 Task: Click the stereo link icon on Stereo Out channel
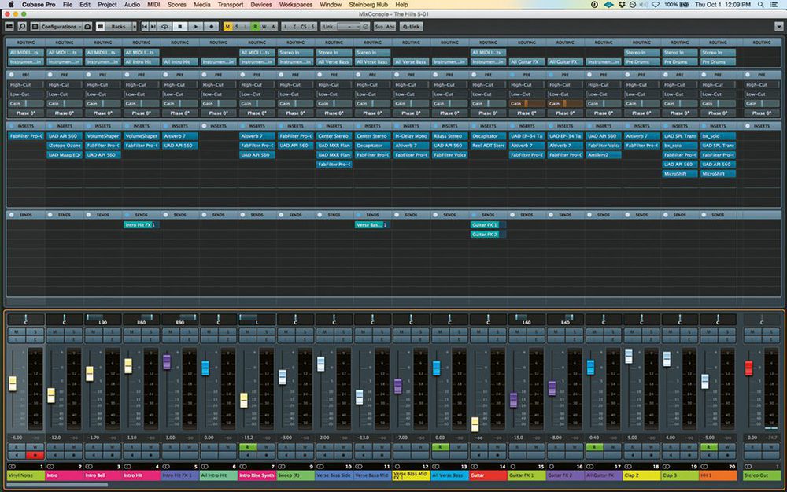pyautogui.click(x=748, y=466)
